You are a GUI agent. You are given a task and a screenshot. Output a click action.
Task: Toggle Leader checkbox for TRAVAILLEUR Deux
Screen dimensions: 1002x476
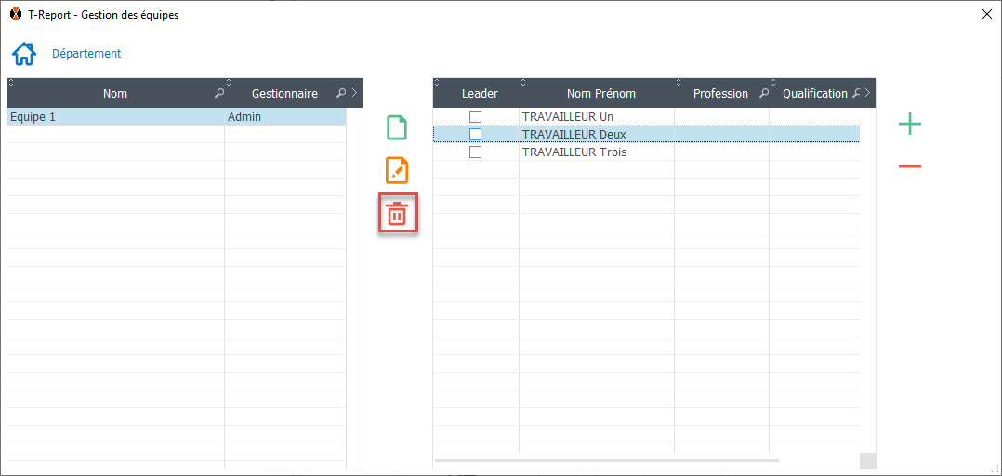click(x=475, y=134)
